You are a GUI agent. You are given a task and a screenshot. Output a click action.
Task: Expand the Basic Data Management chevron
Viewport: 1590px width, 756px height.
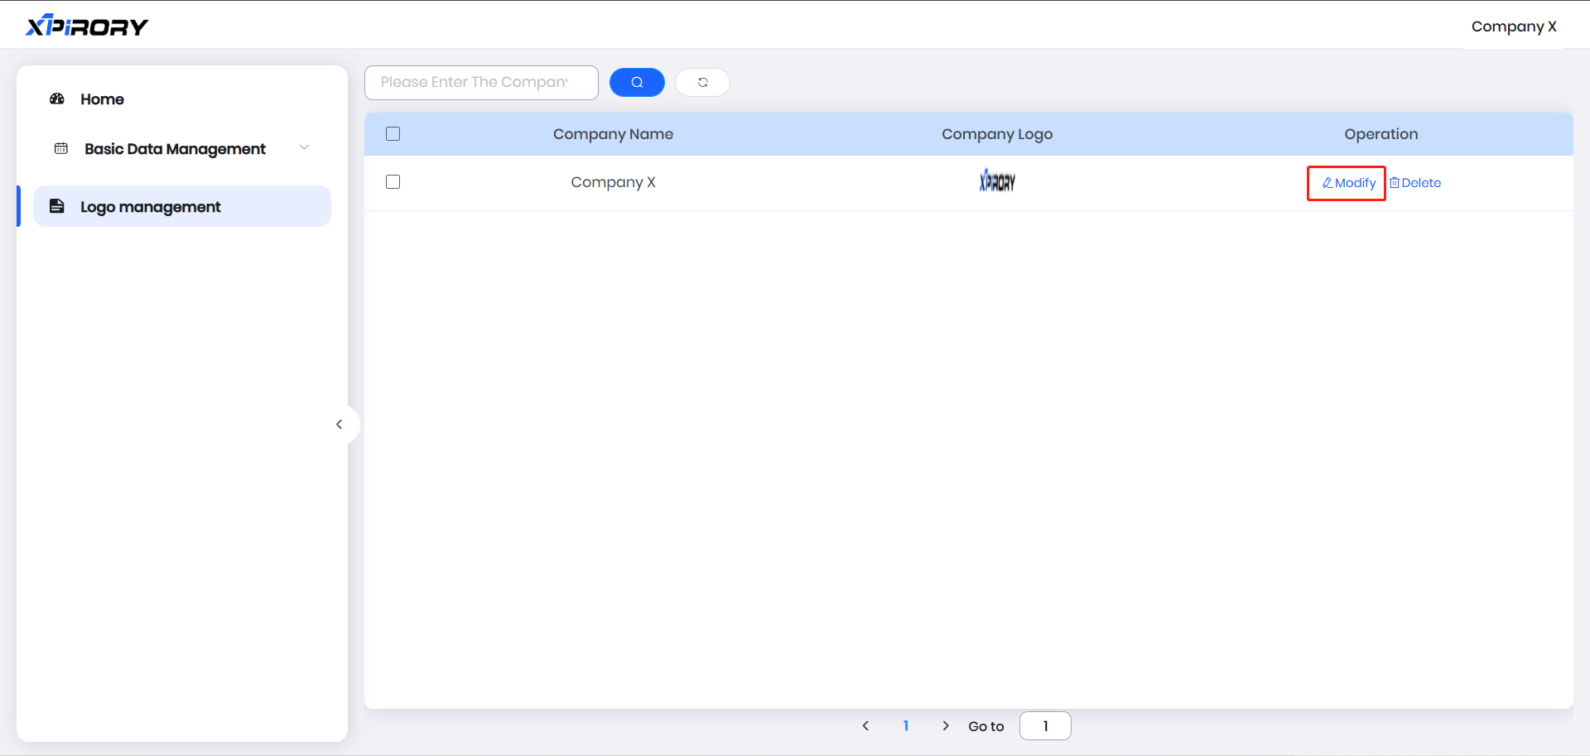(x=304, y=148)
